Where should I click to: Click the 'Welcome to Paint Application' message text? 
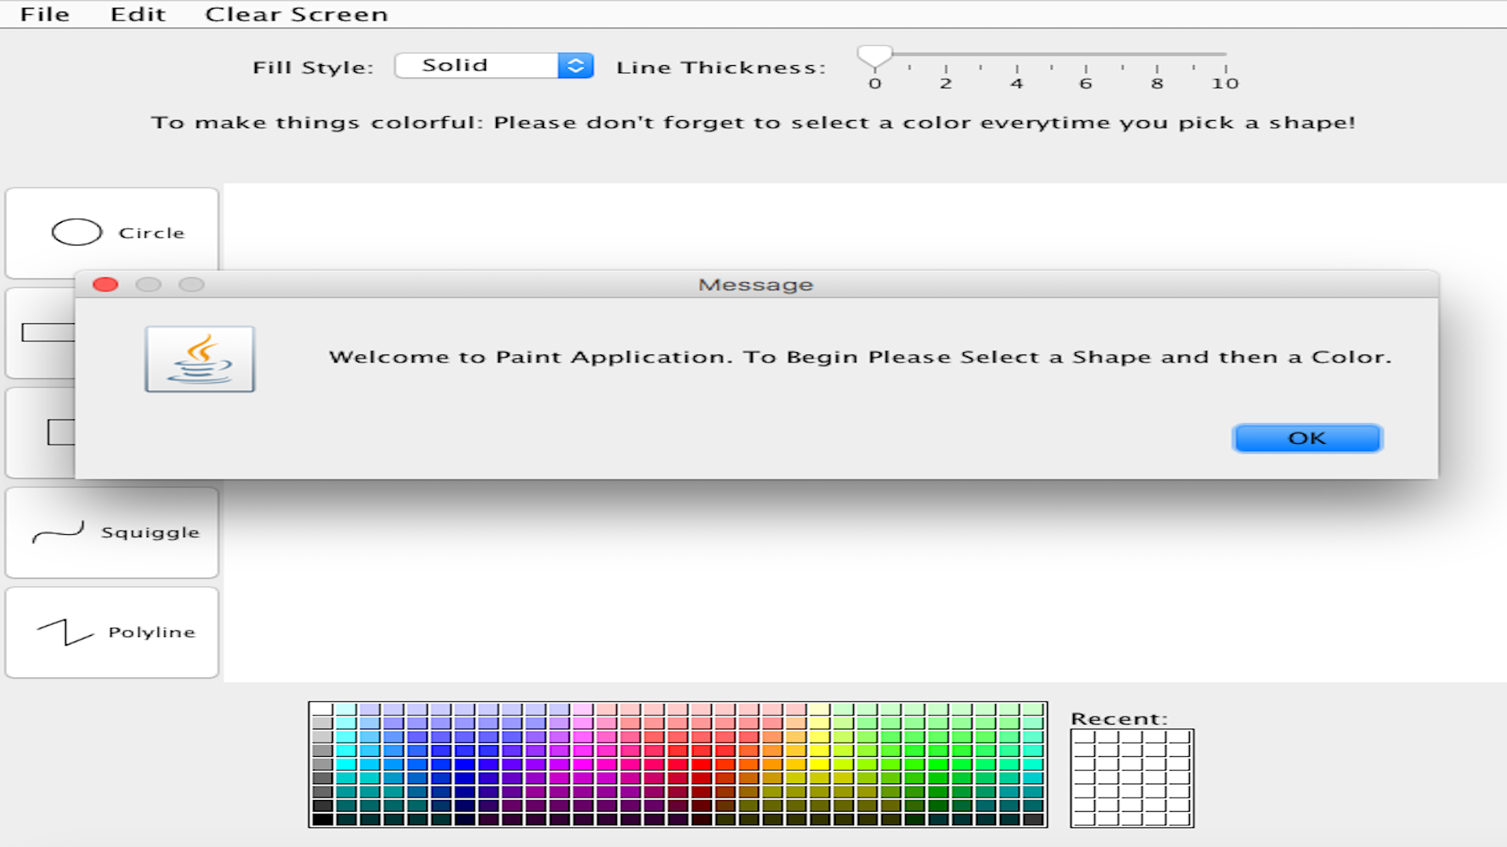(x=860, y=357)
